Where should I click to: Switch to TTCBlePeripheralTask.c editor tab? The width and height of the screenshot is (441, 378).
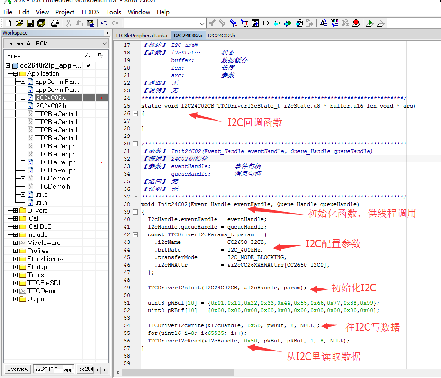click(x=142, y=36)
